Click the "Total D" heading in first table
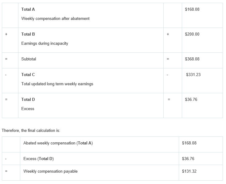Image resolution: width=226 pixels, height=184 pixels. [28, 100]
